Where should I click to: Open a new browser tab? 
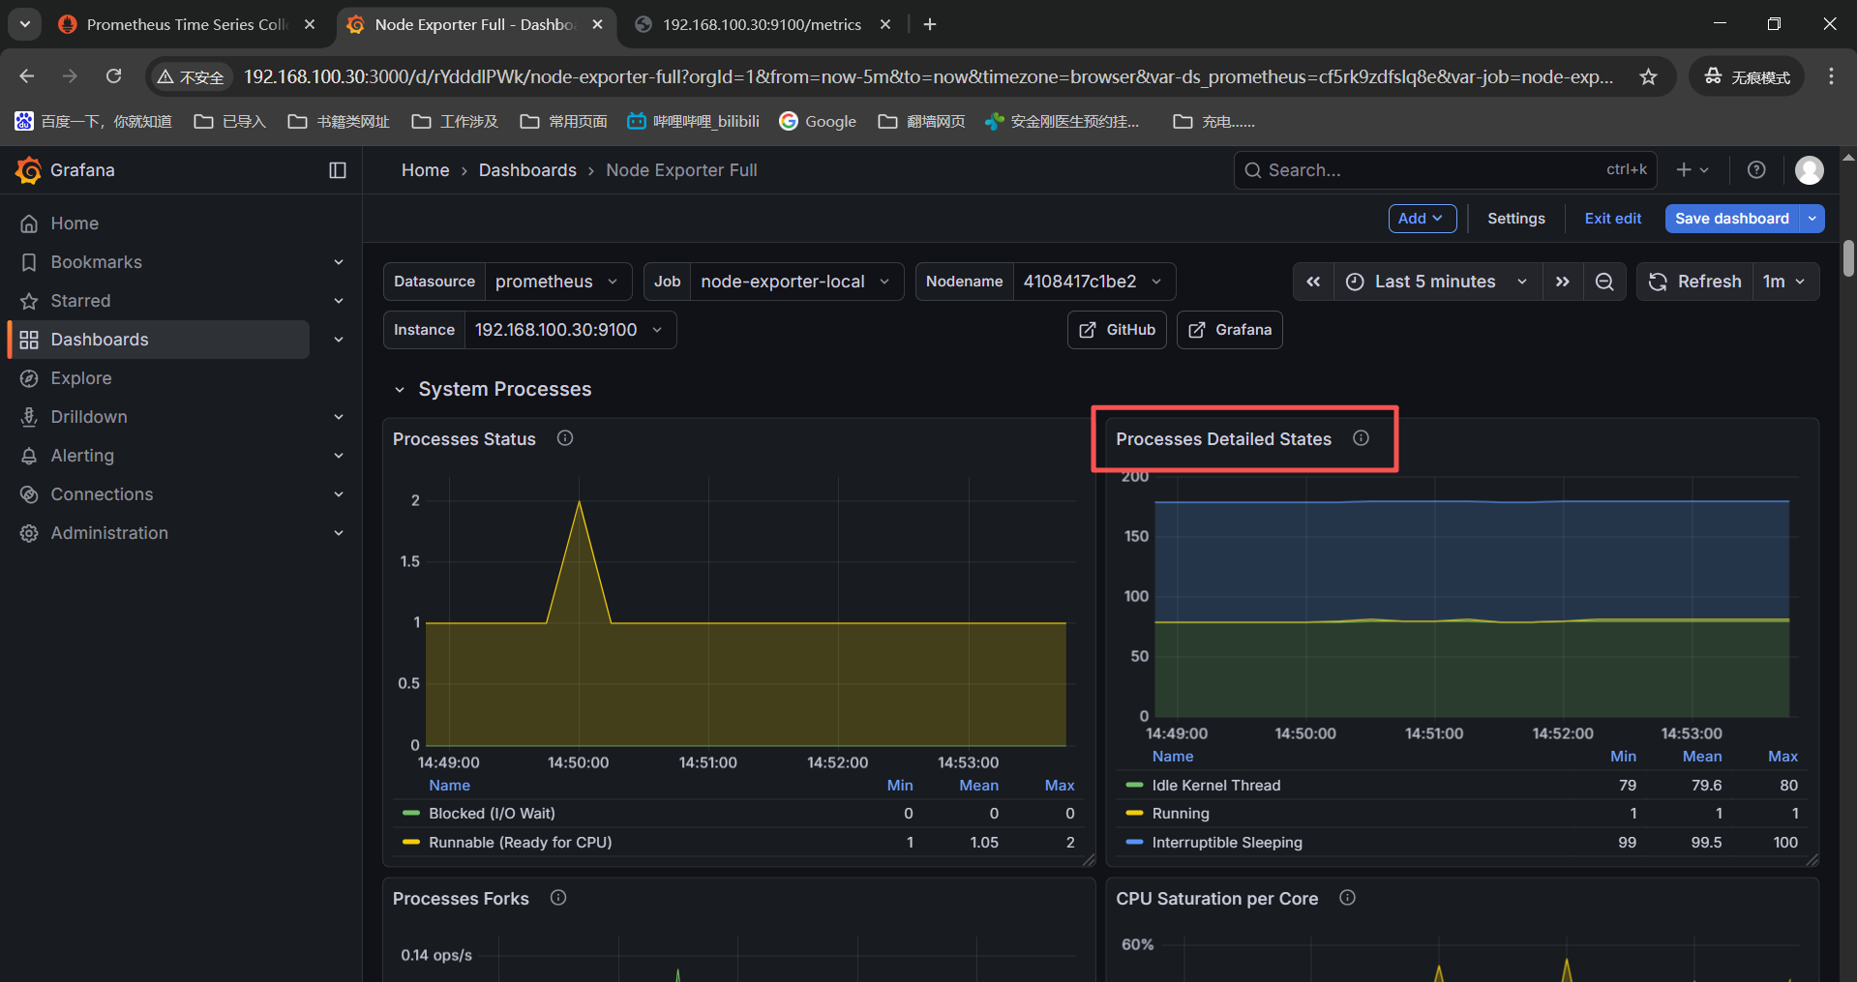click(930, 24)
